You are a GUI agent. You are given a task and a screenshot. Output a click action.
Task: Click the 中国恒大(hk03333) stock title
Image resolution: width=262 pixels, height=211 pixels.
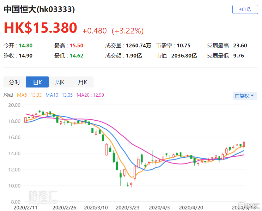click(x=39, y=9)
